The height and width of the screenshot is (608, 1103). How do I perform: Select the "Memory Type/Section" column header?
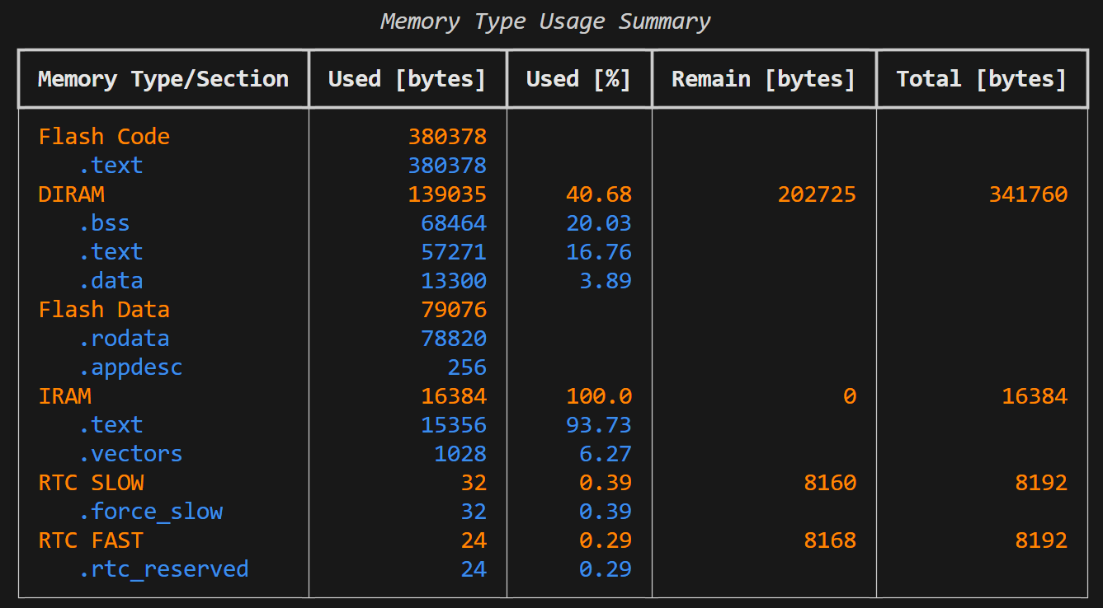point(163,79)
